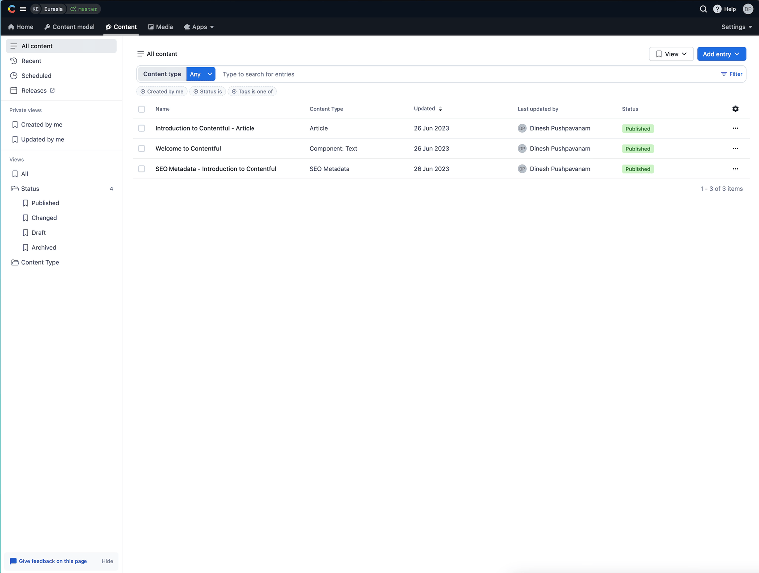Screen dimensions: 759x573
Task: Click the bookmark icon beside Draft view
Action: [x=25, y=233]
